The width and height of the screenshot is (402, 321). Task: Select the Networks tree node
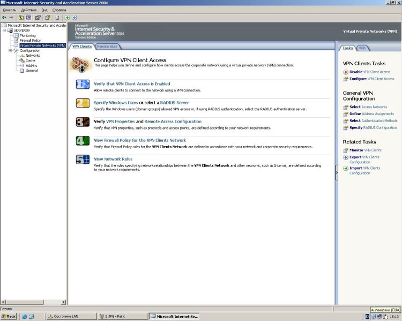pos(33,56)
